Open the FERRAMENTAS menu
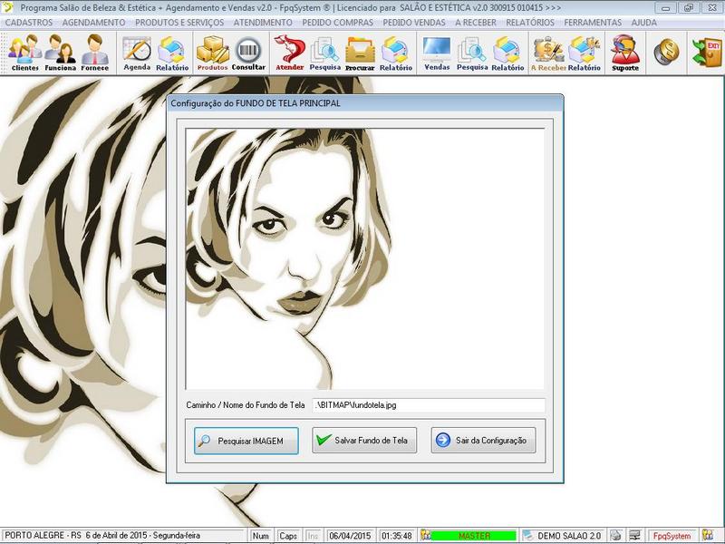725x544 pixels. [593, 22]
